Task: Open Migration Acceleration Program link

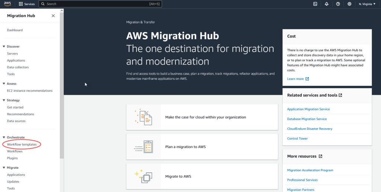Action: [x=310, y=170]
